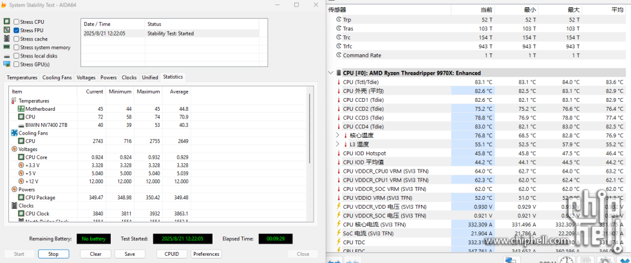
Task: Select the Statistics tab
Action: tap(173, 77)
